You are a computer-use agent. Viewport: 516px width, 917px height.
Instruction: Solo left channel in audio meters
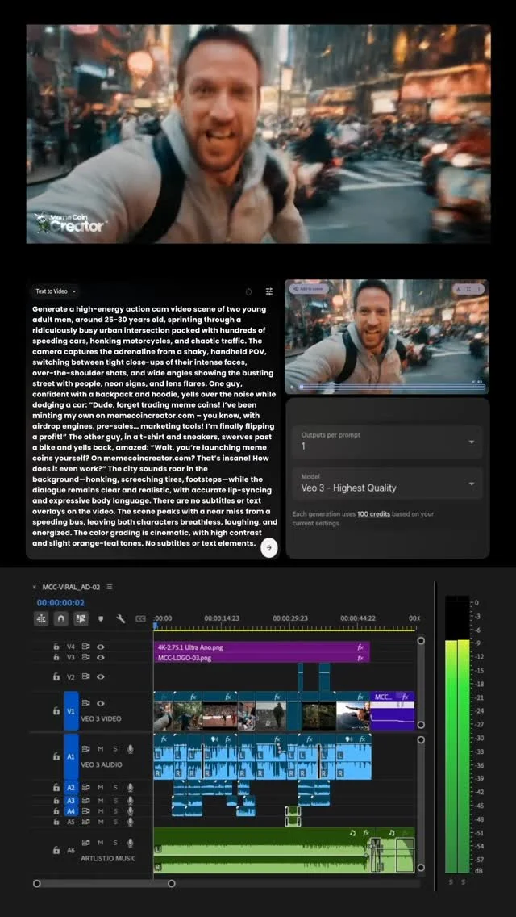(x=451, y=881)
